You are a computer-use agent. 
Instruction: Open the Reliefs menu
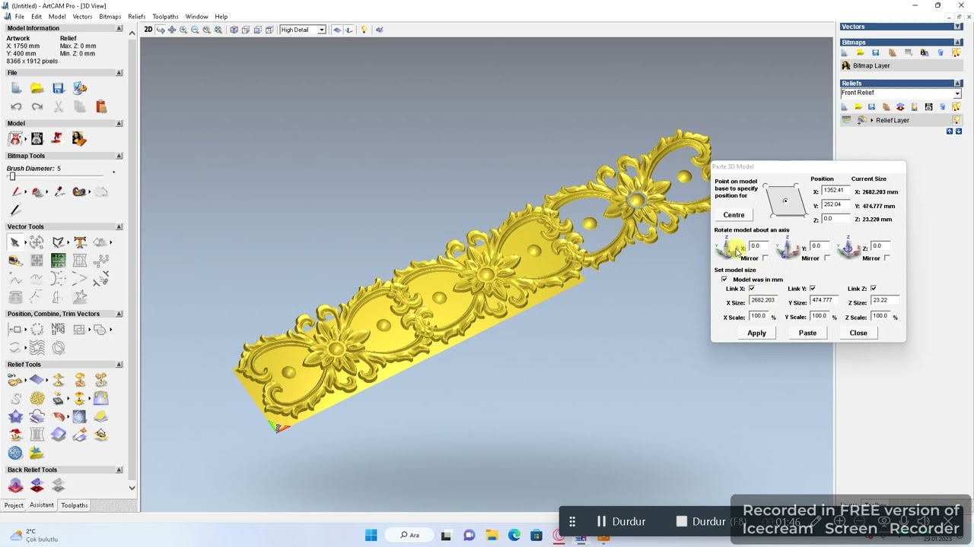(137, 17)
